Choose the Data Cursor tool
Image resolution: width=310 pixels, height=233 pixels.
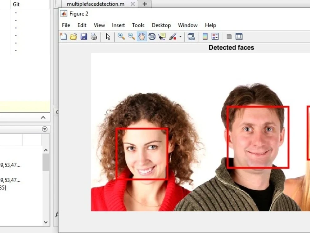click(162, 36)
